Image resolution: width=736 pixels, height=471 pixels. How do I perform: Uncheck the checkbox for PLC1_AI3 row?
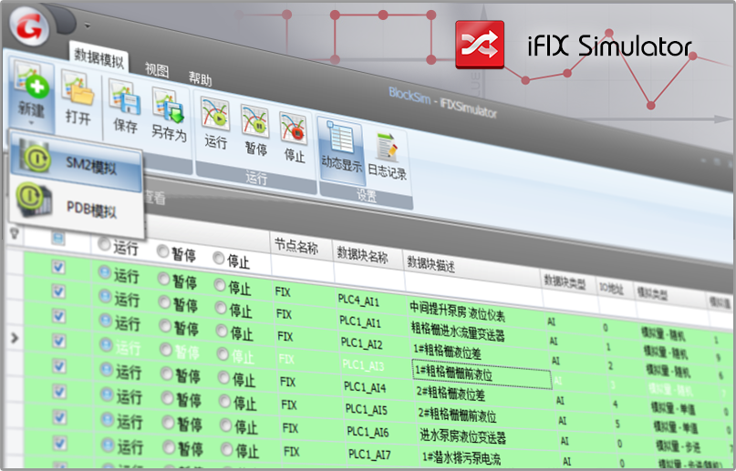click(59, 341)
